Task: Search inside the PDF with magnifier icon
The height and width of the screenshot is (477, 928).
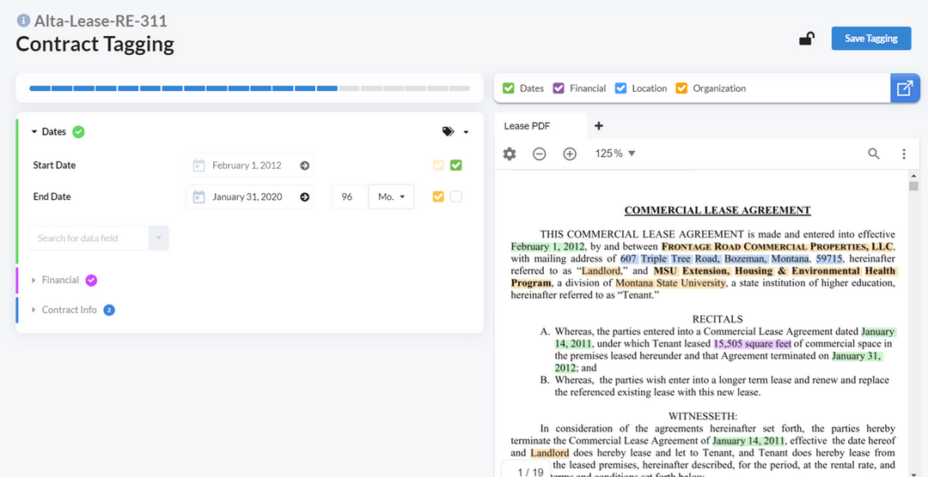Action: [874, 154]
